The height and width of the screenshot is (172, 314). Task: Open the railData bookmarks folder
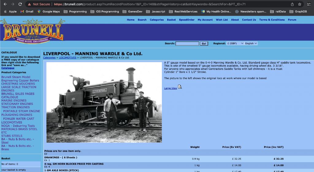point(278,12)
